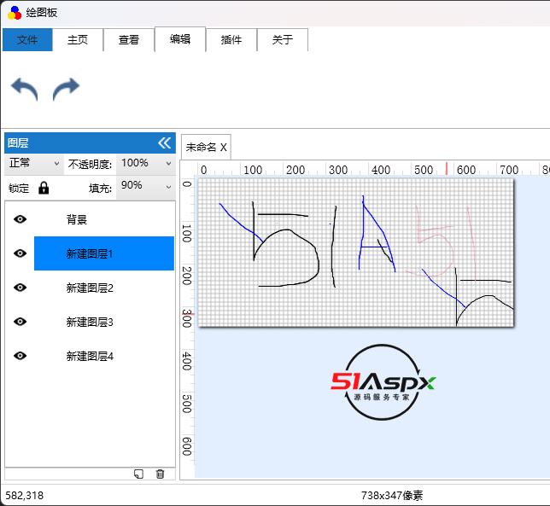Click the 51Aspx logo on canvas

pyautogui.click(x=383, y=383)
